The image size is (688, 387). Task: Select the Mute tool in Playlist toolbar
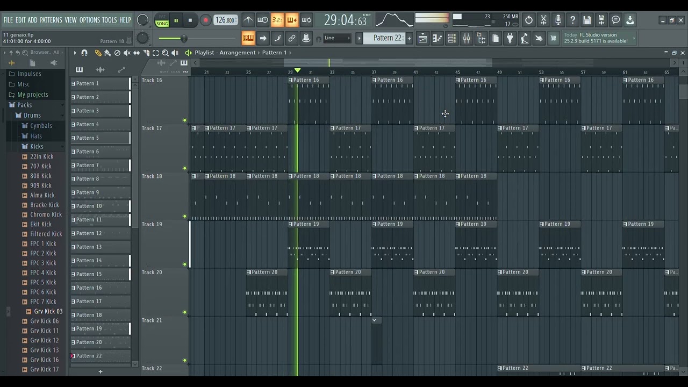[x=127, y=53]
